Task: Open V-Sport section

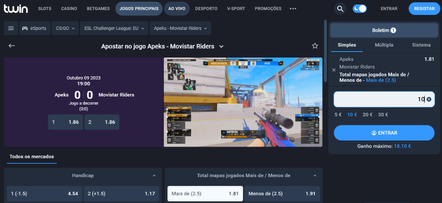Action: tap(236, 9)
